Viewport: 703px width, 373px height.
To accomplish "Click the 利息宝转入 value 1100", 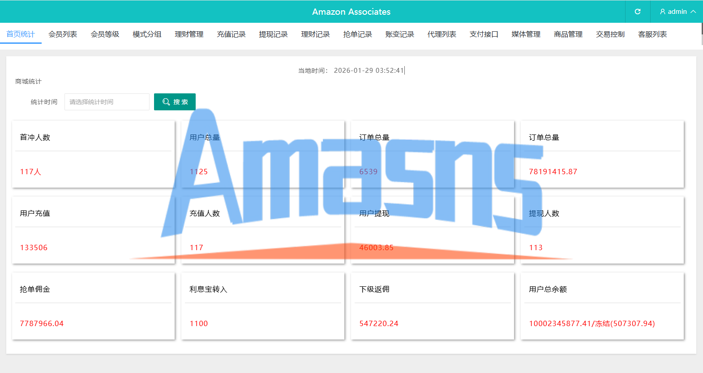I will click(x=198, y=323).
